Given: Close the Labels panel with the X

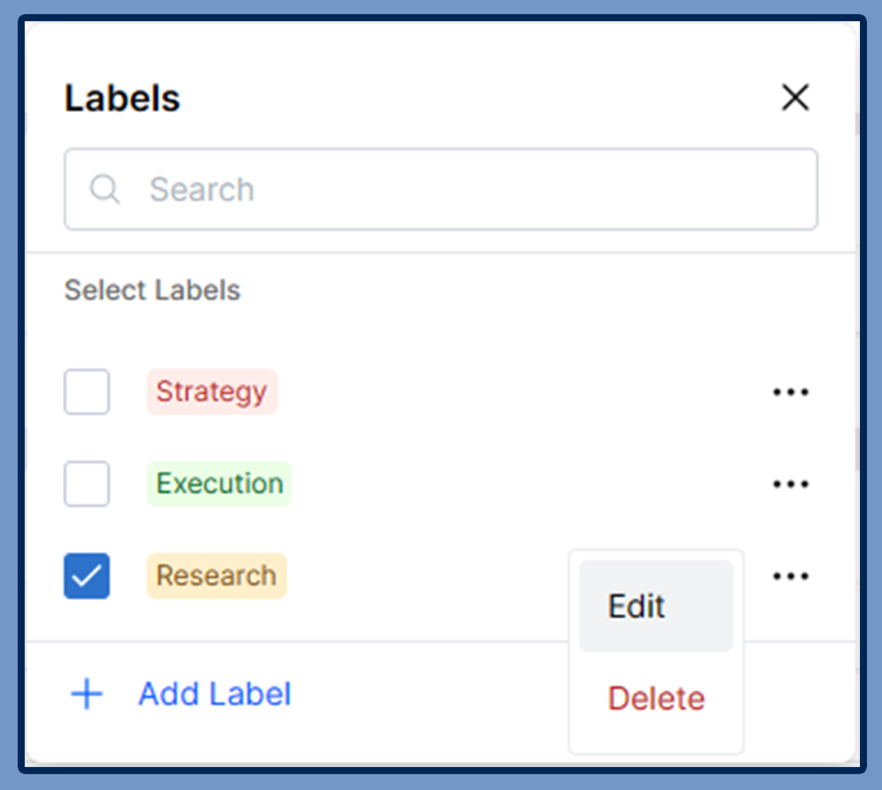Looking at the screenshot, I should coord(796,98).
